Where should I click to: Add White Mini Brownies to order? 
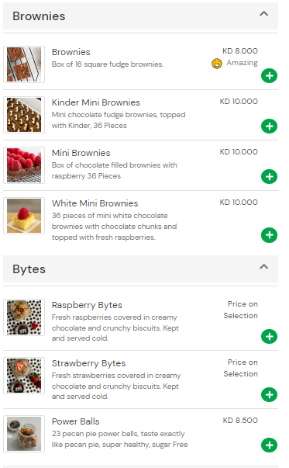269,235
